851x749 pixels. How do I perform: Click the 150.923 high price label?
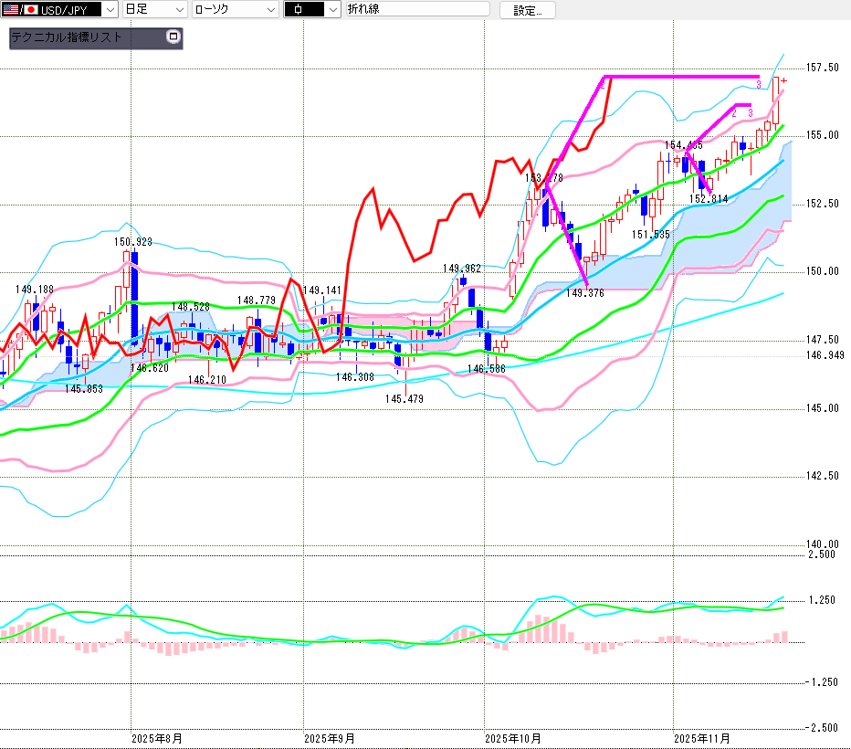coord(132,242)
